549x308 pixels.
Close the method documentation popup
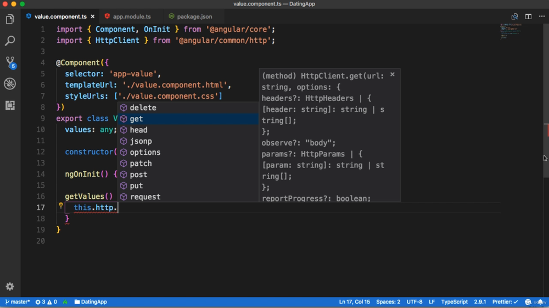(393, 75)
